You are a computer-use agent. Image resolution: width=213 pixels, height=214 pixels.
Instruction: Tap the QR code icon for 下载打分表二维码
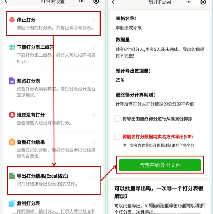pyautogui.click(x=12, y=47)
